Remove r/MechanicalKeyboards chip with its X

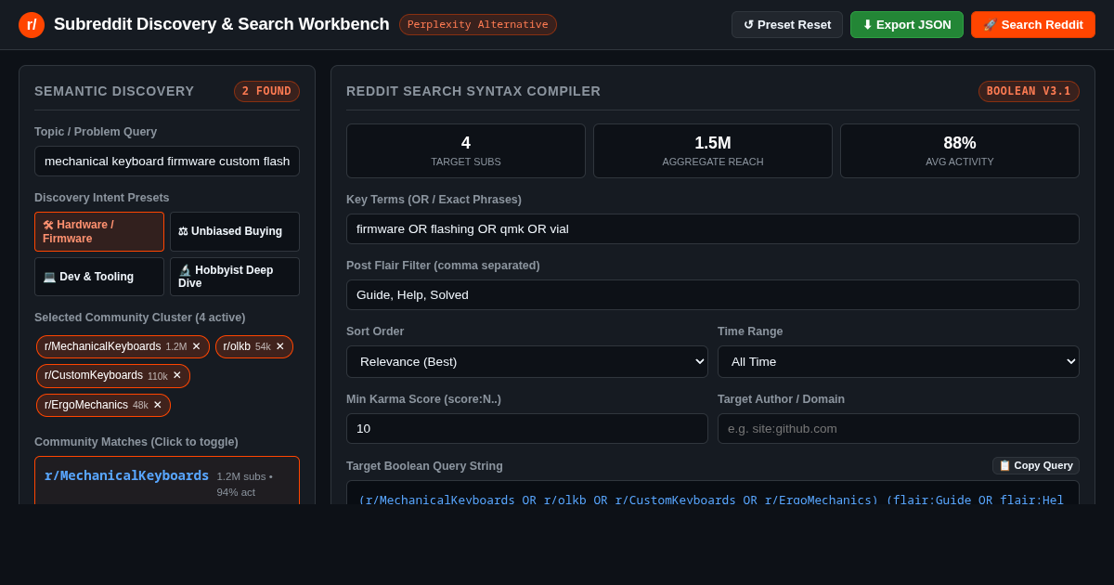(x=196, y=346)
